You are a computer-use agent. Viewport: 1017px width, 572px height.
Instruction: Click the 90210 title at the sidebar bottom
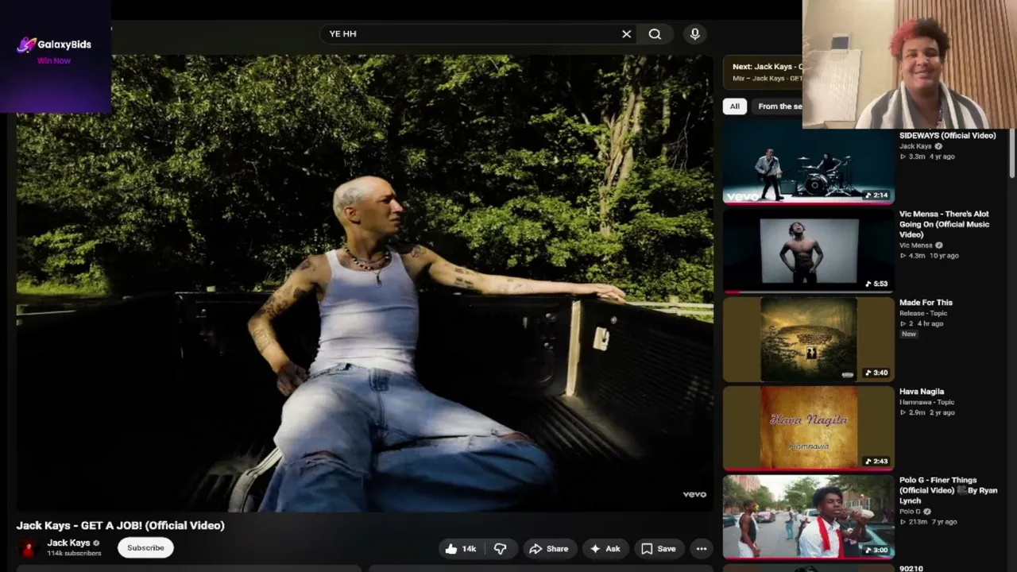click(x=911, y=569)
